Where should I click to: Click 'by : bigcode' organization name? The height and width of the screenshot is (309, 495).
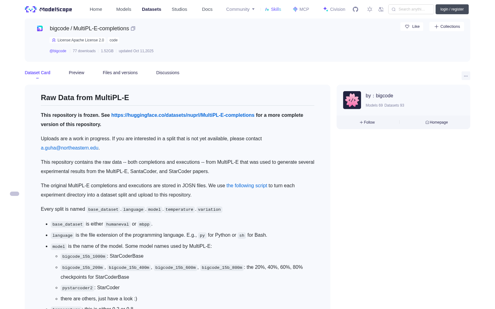(x=379, y=96)
